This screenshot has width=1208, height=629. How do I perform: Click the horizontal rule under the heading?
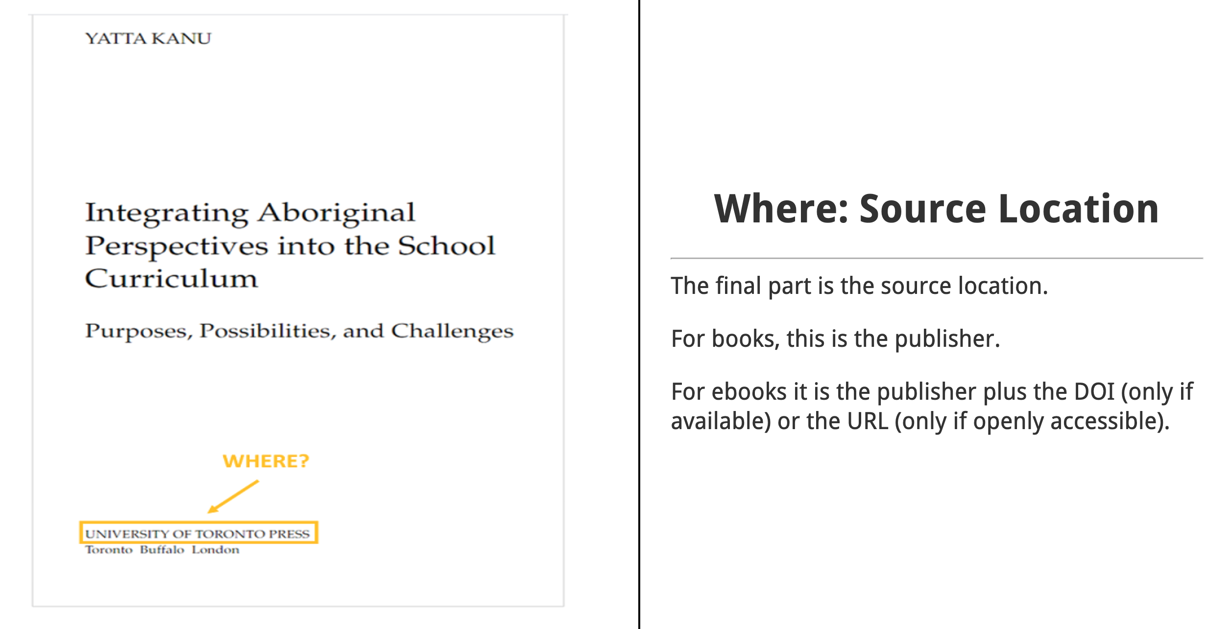coord(937,258)
